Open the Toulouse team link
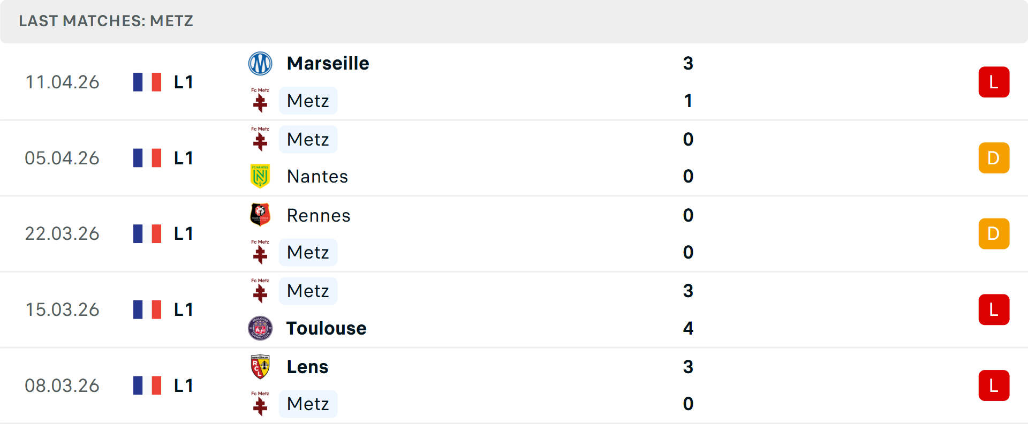1028x424 pixels. point(326,328)
